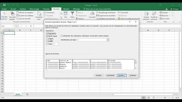
Task: Click Validation des données
Action: (106, 18)
